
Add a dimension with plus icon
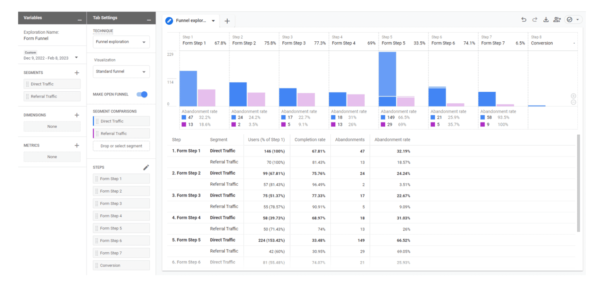click(77, 115)
